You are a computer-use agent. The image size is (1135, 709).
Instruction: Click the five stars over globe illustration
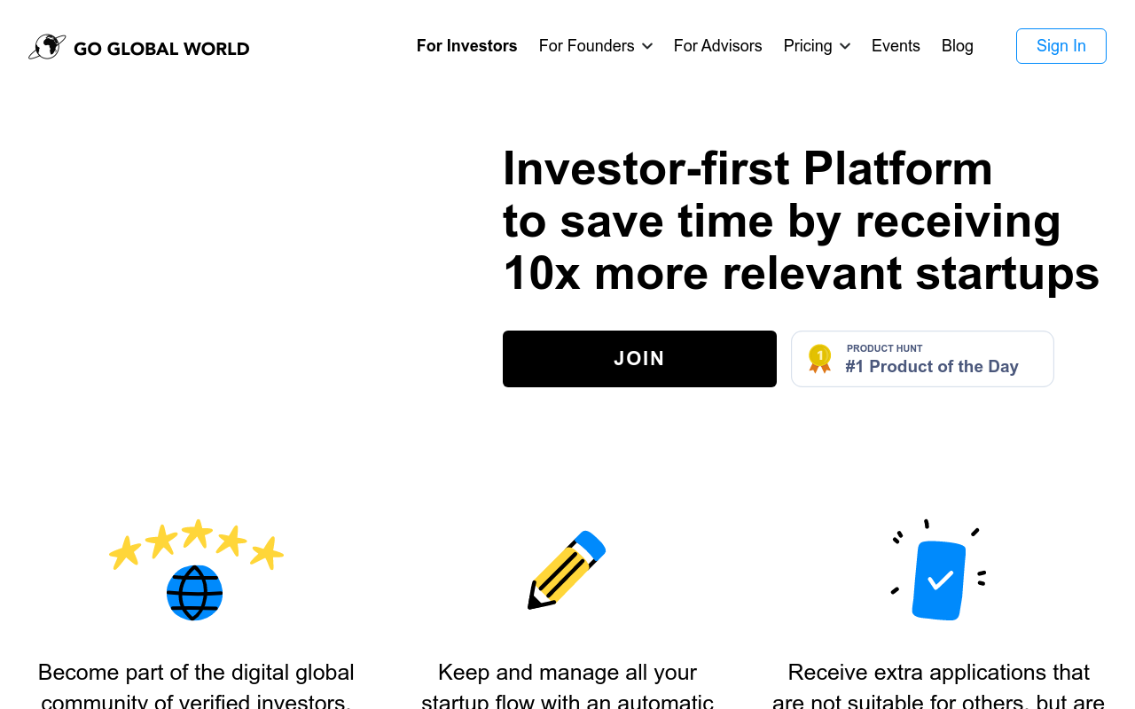(196, 570)
